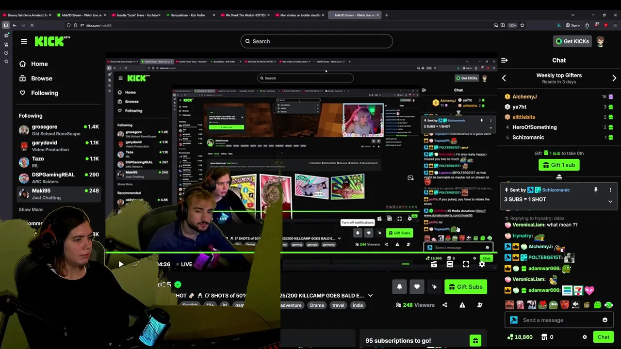Click AlchemyJ in top gifters list
Viewport: 621px width, 349px height.
(x=524, y=97)
